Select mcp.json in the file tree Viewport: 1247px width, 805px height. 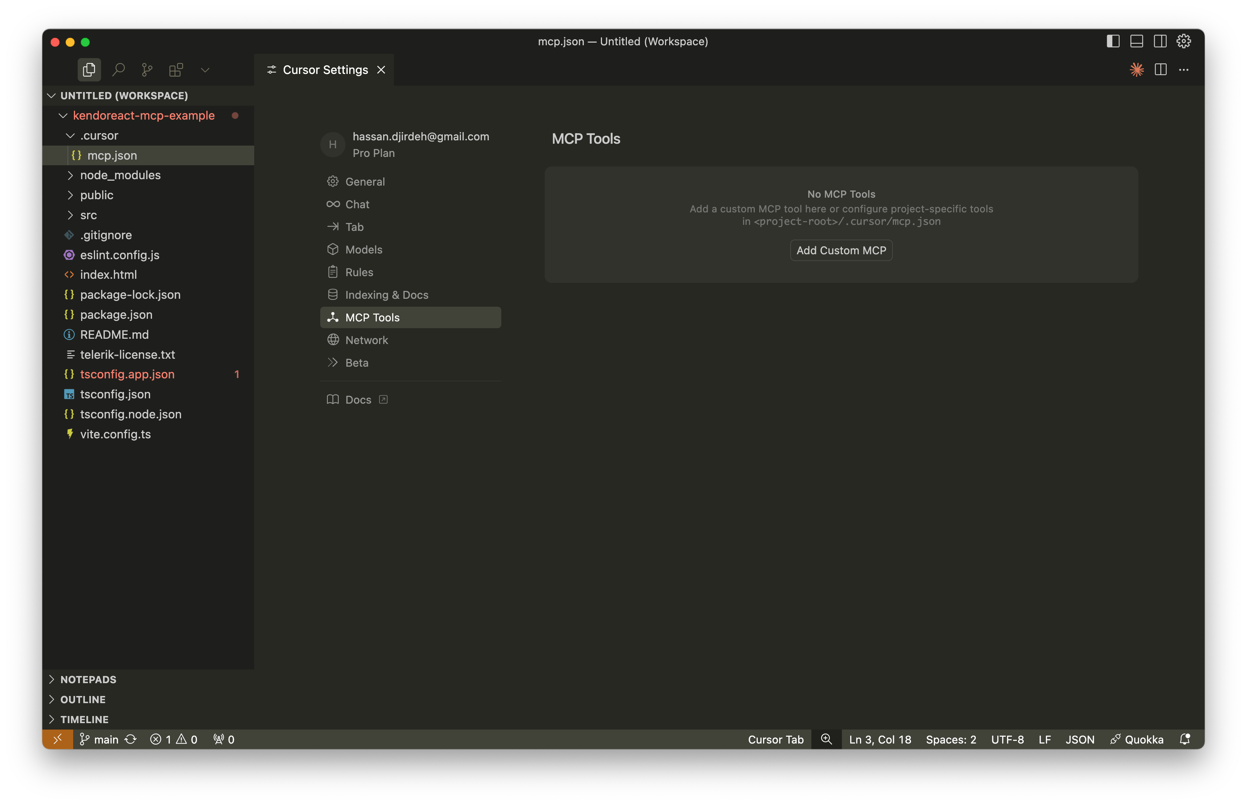tap(112, 155)
